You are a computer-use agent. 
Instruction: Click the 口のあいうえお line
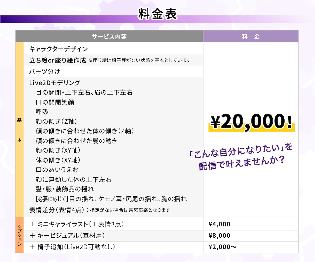tap(57, 170)
